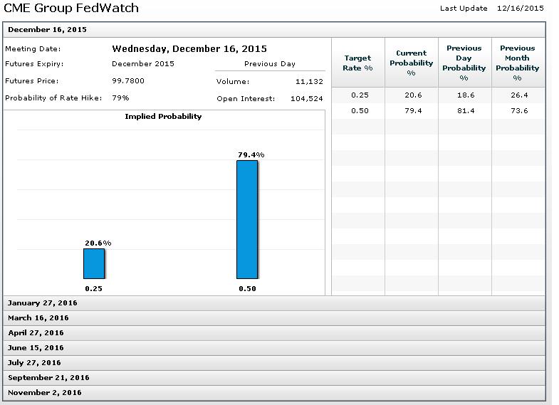Click the Target Rate % column header
Screen dimensions: 559x405
pyautogui.click(x=358, y=63)
